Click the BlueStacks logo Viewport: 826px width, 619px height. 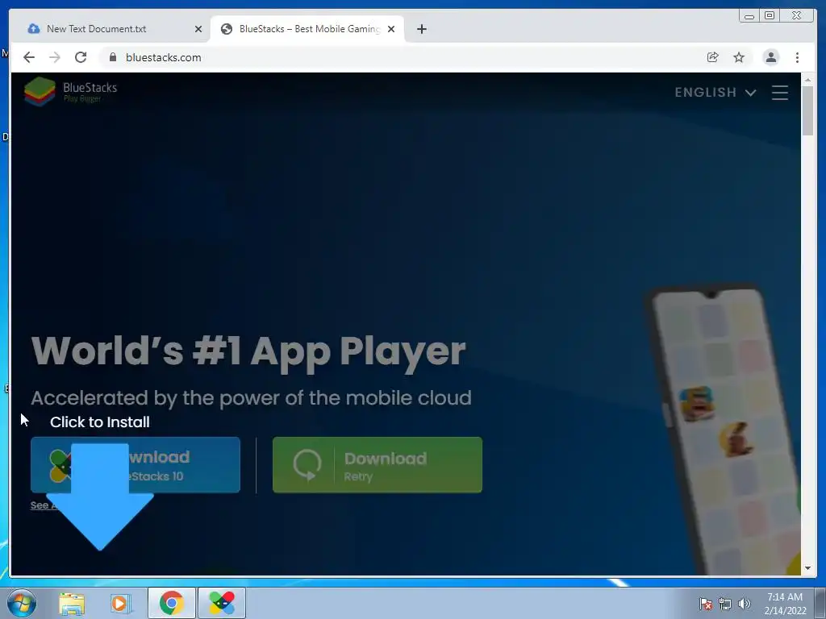[71, 92]
